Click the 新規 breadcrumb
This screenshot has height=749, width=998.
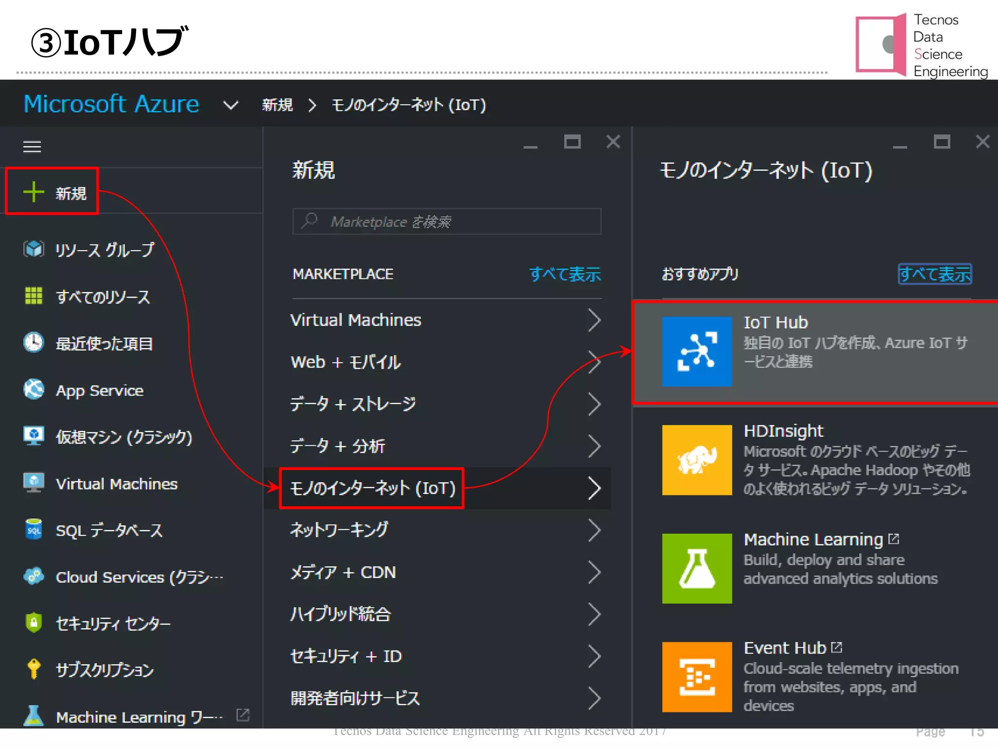[277, 105]
